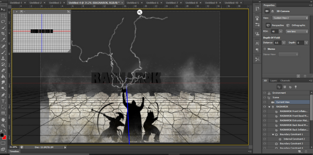Switch to the Layers panel tab

tap(273, 81)
